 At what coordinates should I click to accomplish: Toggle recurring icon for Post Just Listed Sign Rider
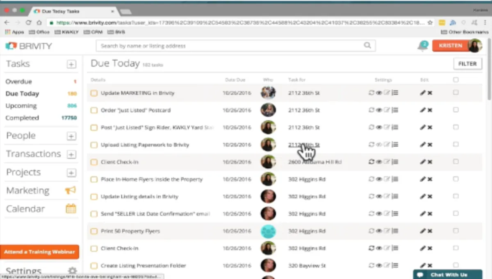371,127
